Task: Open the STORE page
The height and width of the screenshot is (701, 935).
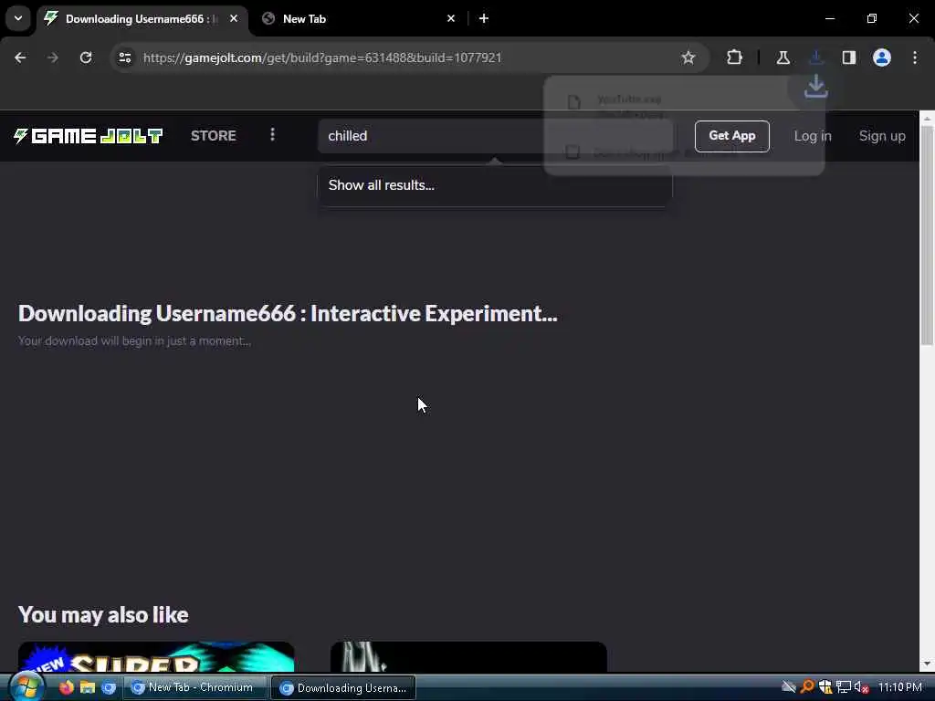Action: point(214,136)
